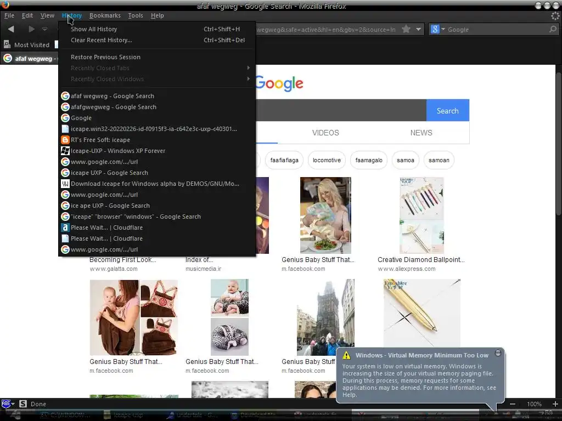Open the 'Google' history entry
562x421 pixels.
pos(157,118)
